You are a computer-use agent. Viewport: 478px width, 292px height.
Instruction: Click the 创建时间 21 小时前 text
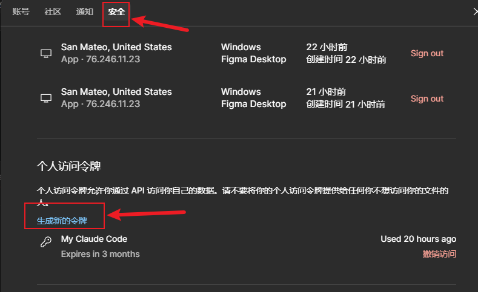(x=345, y=104)
